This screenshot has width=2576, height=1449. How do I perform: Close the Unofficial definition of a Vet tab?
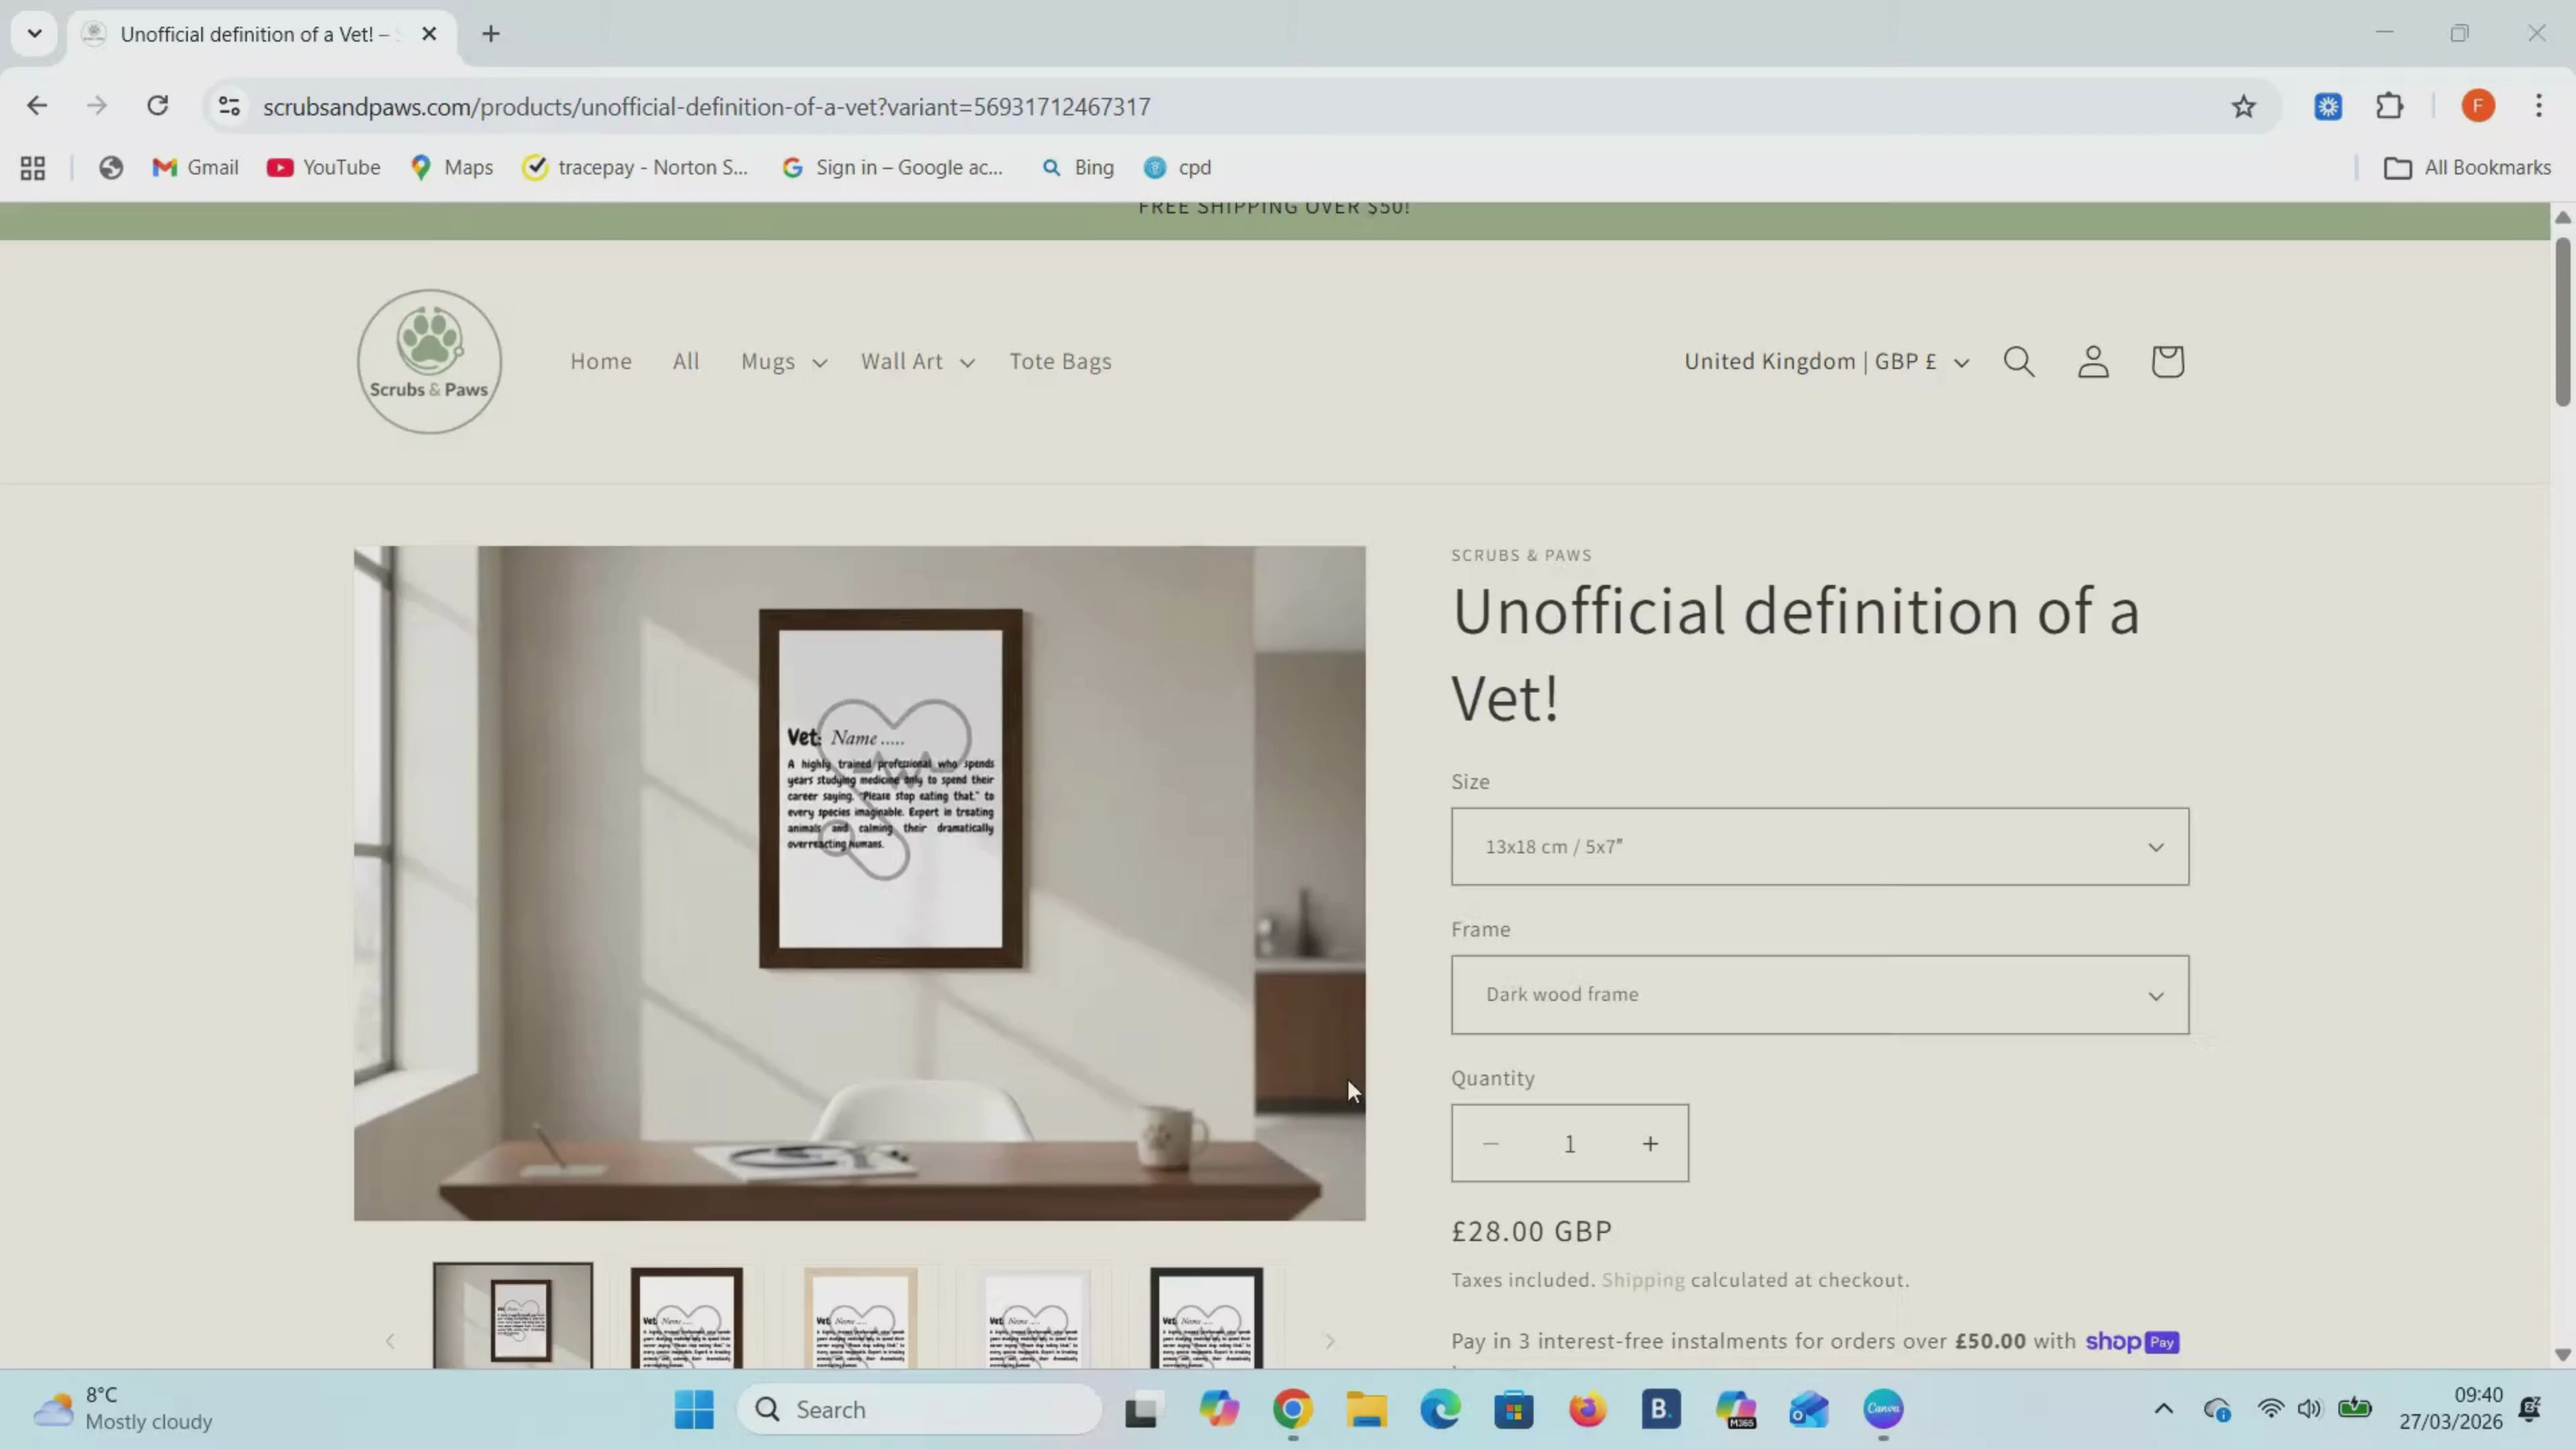tap(429, 34)
